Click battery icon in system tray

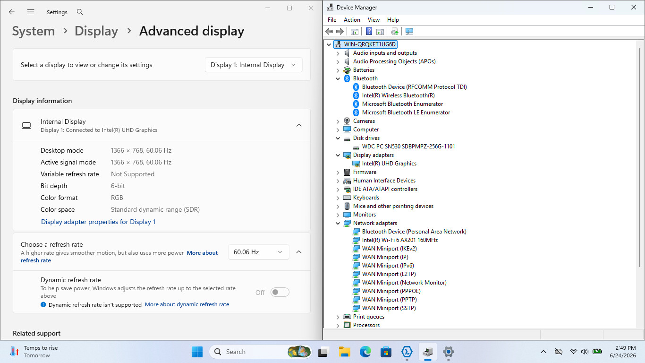[597, 352]
